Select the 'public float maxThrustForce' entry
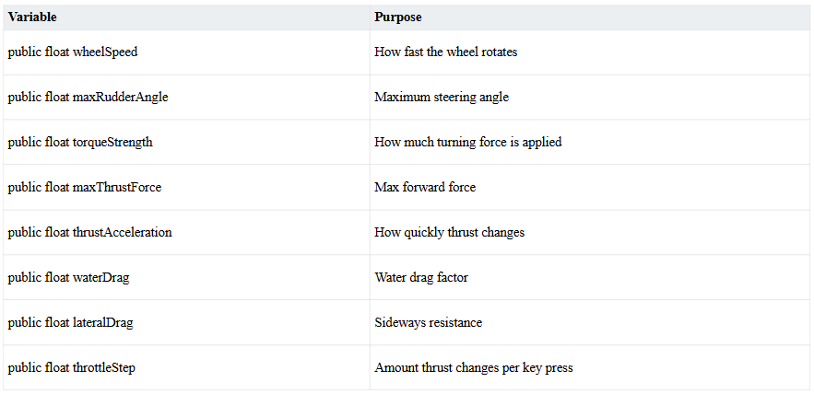Screen dimensions: 814x394 click(x=84, y=188)
